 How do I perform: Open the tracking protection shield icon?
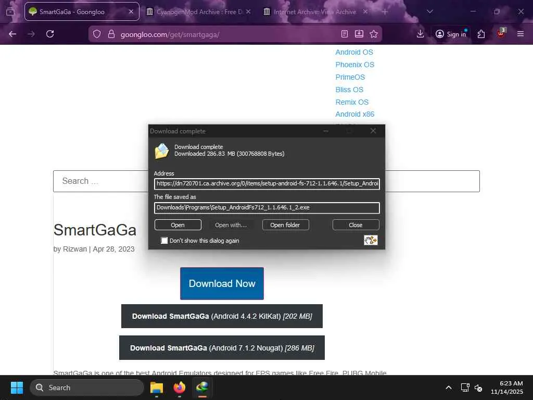point(97,34)
